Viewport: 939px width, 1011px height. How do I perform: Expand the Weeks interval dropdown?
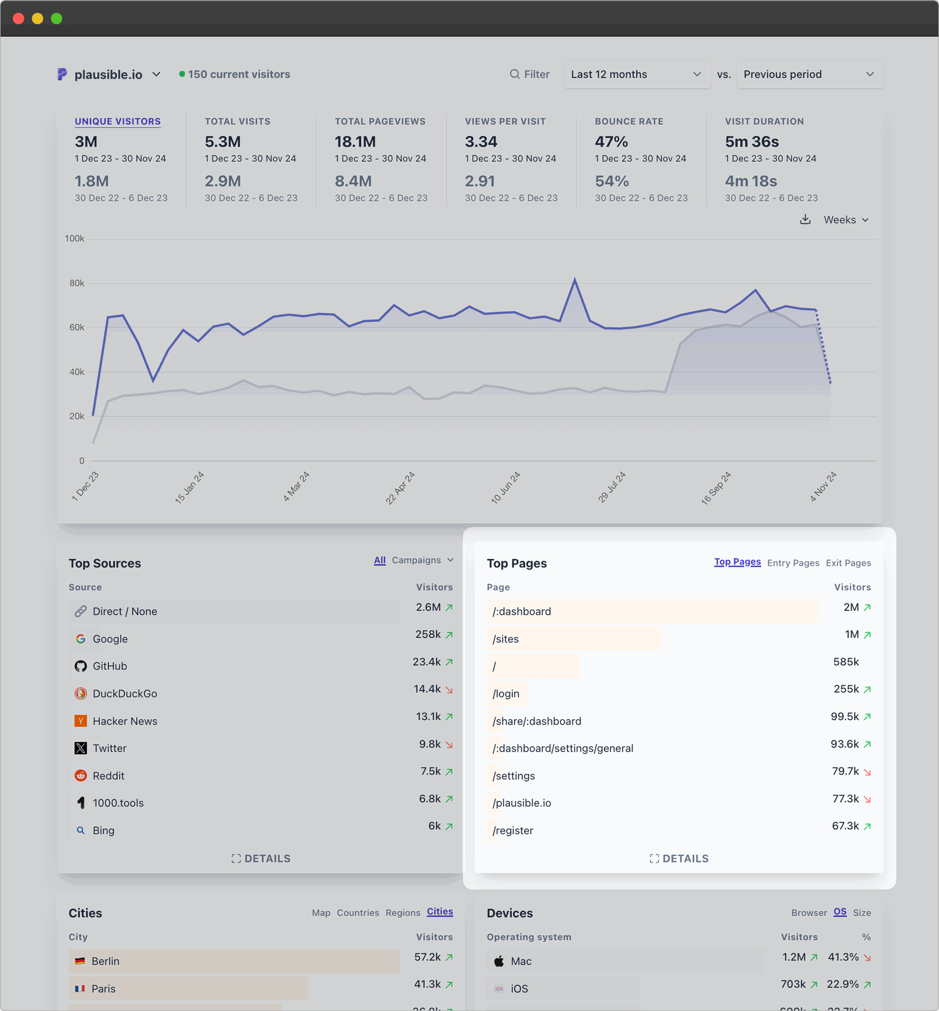pyautogui.click(x=845, y=220)
